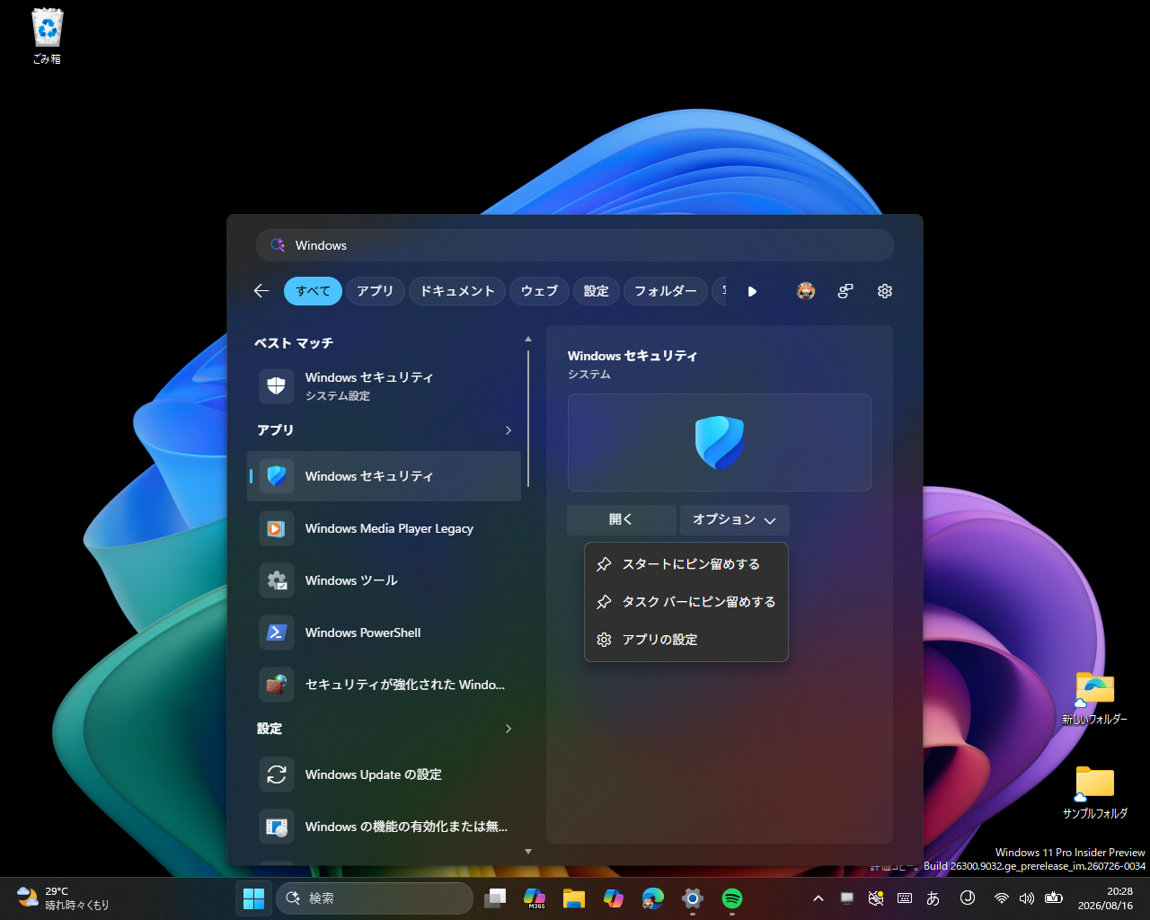Click the monitor icon in system tray
1150x920 pixels.
pyautogui.click(x=847, y=898)
